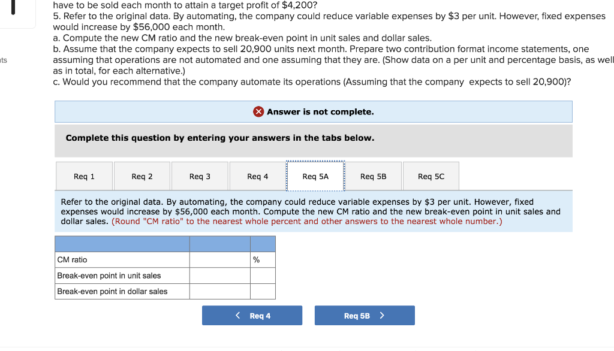Switch to the Req 4 tab
614x351 pixels.
[257, 175]
